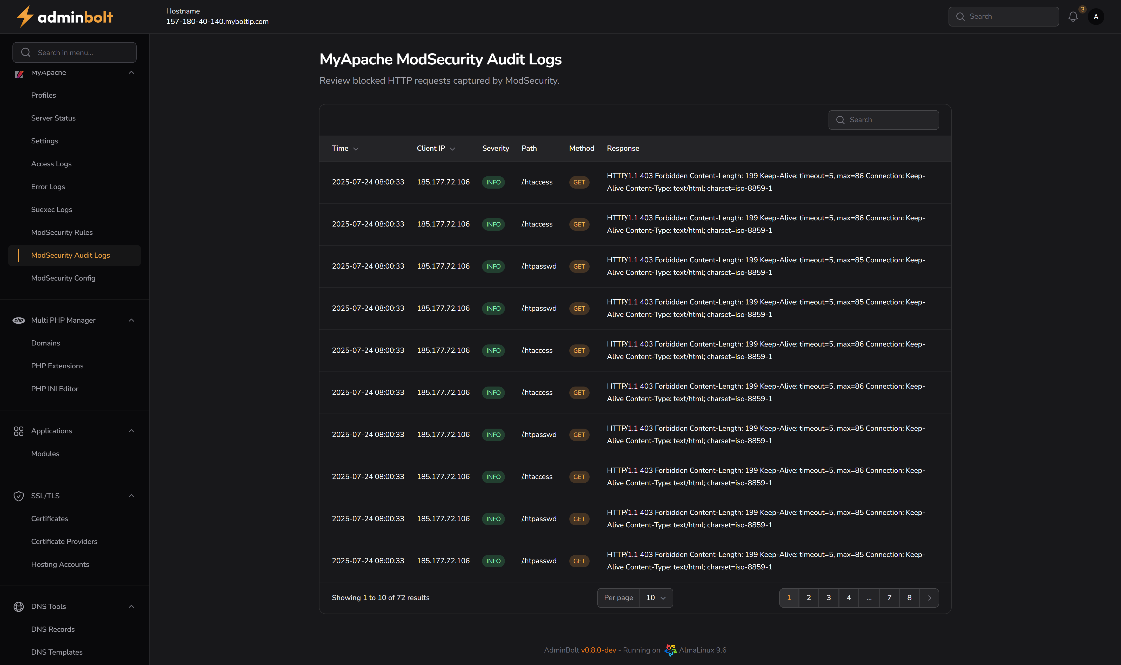Click the MyApache sidebar icon
Viewport: 1121px width, 665px height.
18,74
